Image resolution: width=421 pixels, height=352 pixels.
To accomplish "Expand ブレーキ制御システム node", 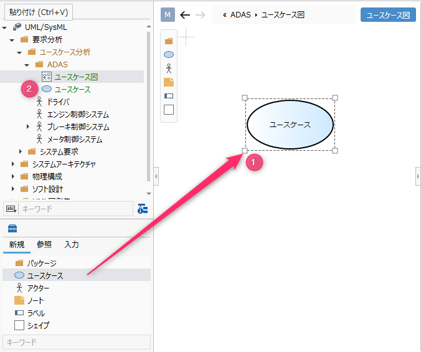I will tap(27, 126).
